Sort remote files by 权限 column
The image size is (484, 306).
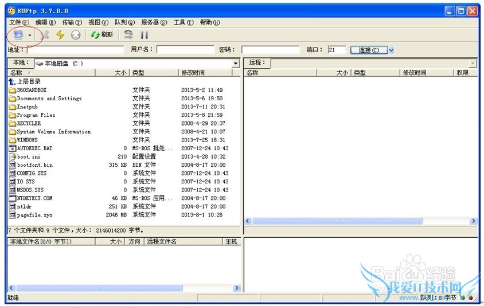click(x=465, y=73)
